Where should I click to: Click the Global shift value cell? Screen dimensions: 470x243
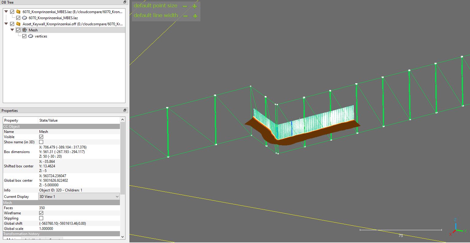(x=79, y=223)
